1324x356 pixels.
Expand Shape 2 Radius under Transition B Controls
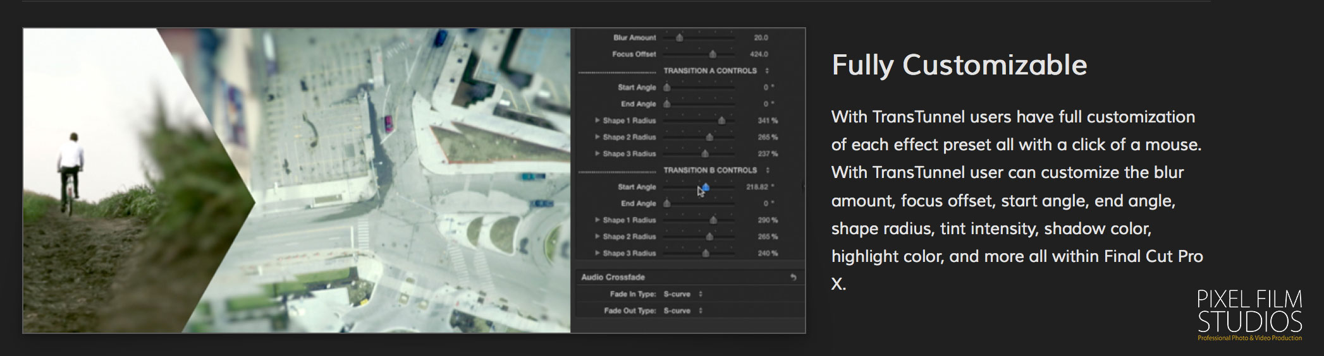pyautogui.click(x=597, y=237)
